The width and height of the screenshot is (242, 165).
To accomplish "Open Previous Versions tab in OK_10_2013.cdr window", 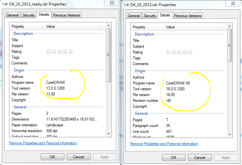I will coord(187,16).
